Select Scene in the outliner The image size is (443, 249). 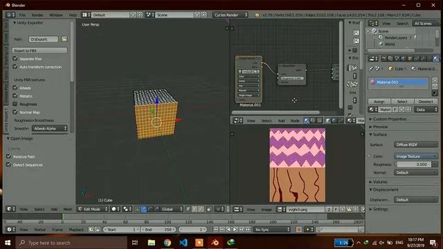click(383, 31)
